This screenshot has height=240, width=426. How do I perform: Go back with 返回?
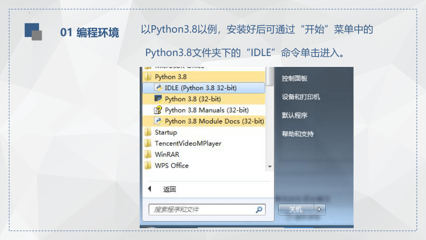(169, 189)
